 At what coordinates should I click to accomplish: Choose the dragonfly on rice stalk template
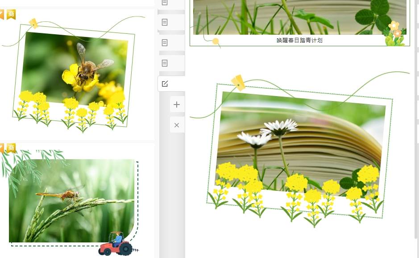(71, 200)
